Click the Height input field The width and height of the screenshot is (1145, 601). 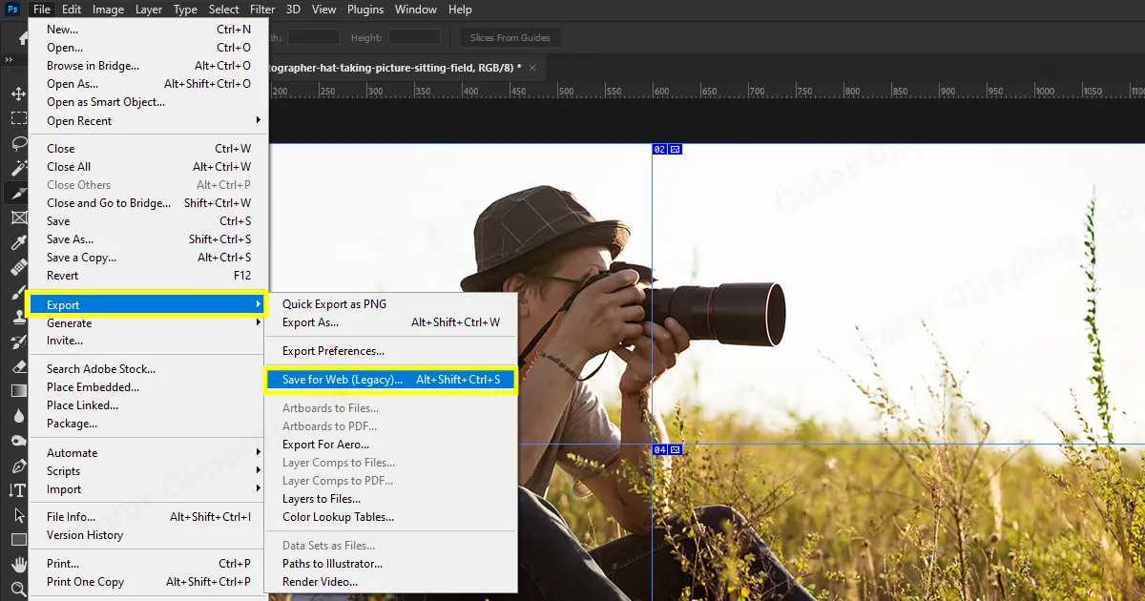point(414,38)
